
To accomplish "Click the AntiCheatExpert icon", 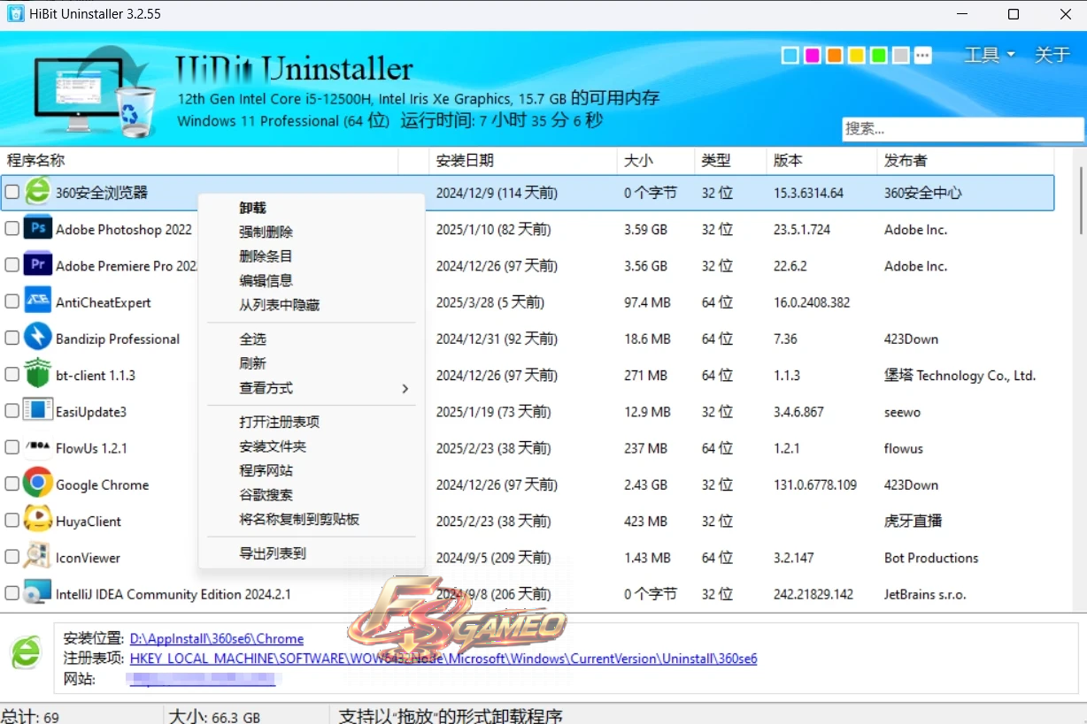I will coord(37,301).
